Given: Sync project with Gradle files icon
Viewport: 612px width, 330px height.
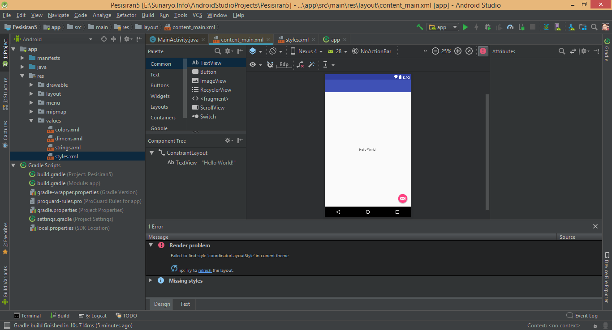Looking at the screenshot, I should [x=546, y=27].
